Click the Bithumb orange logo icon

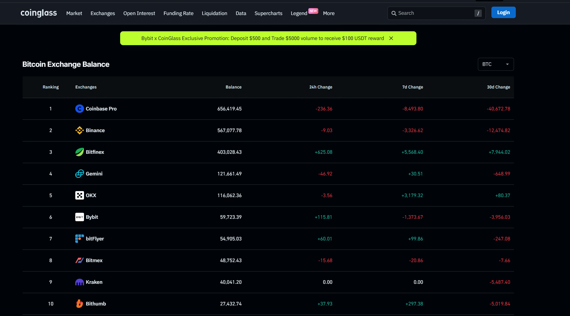point(79,304)
